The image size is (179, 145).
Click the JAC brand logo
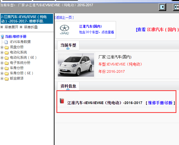point(65,30)
